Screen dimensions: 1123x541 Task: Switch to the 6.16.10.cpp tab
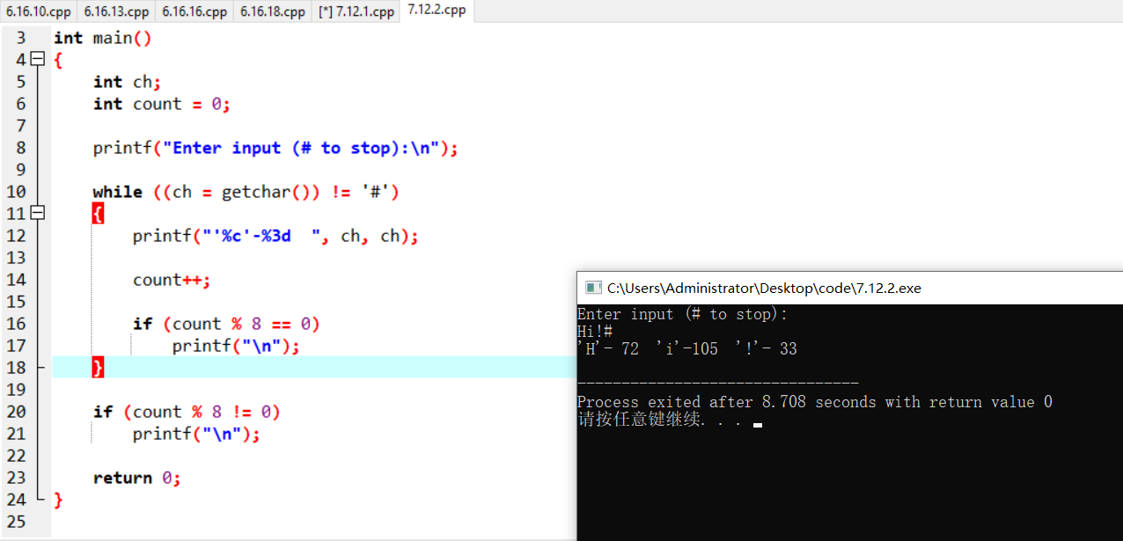click(38, 11)
